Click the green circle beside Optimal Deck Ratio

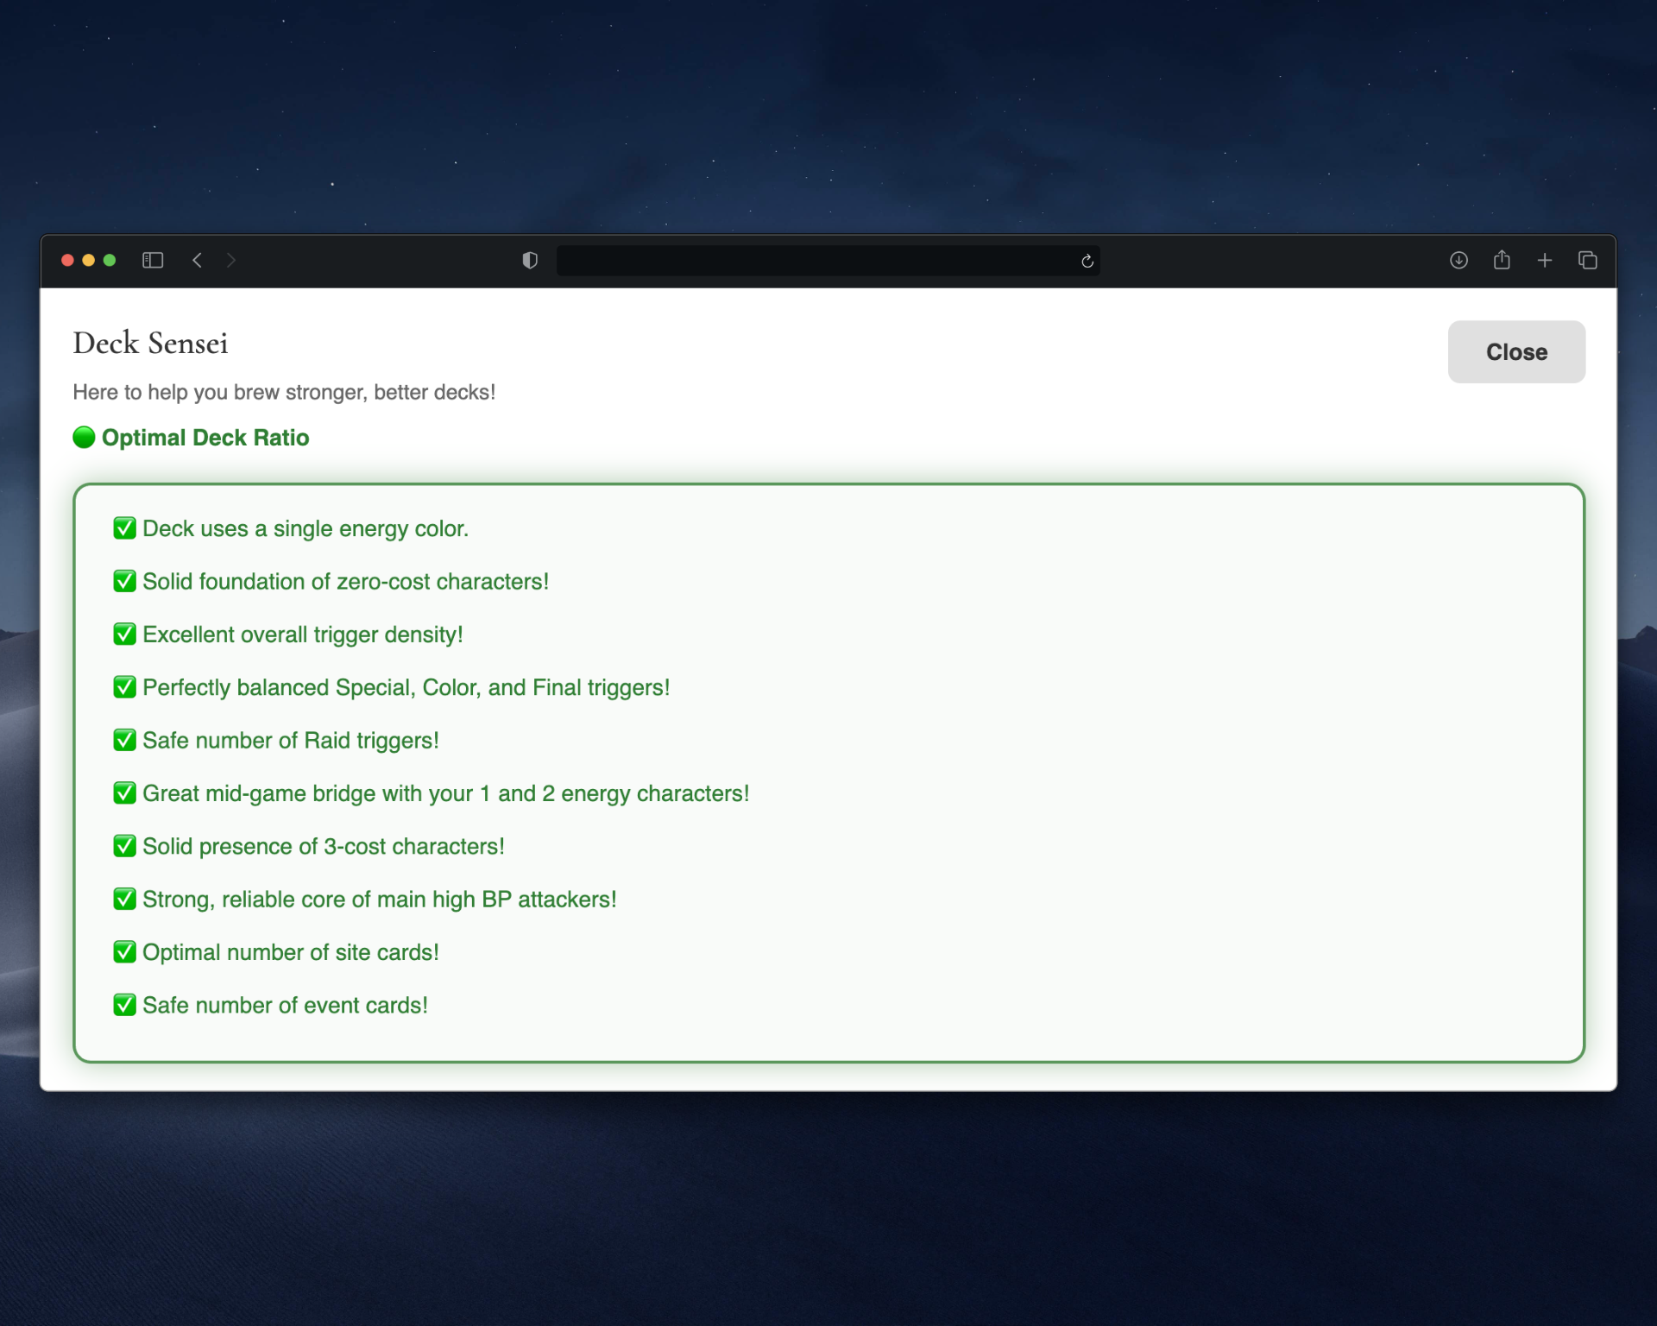point(84,438)
